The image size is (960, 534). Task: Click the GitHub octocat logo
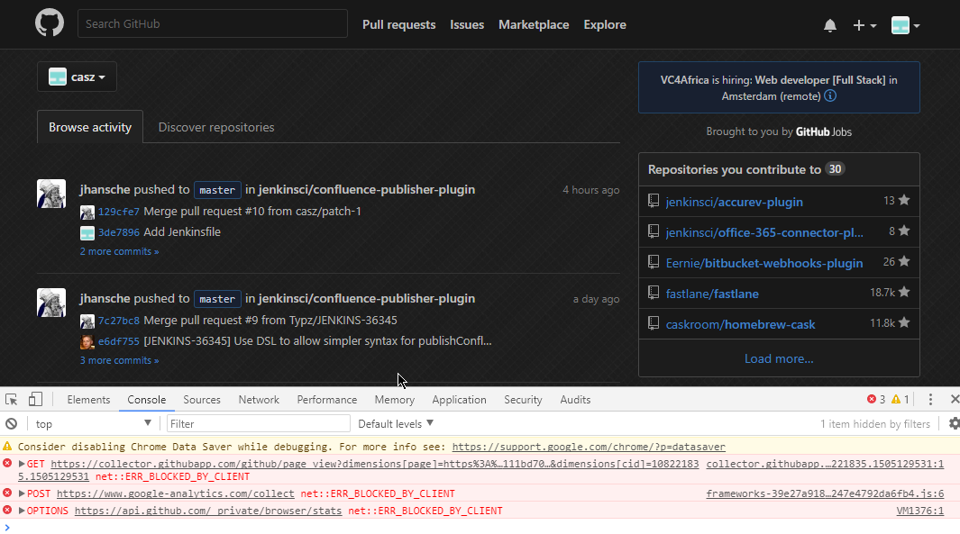[x=49, y=23]
